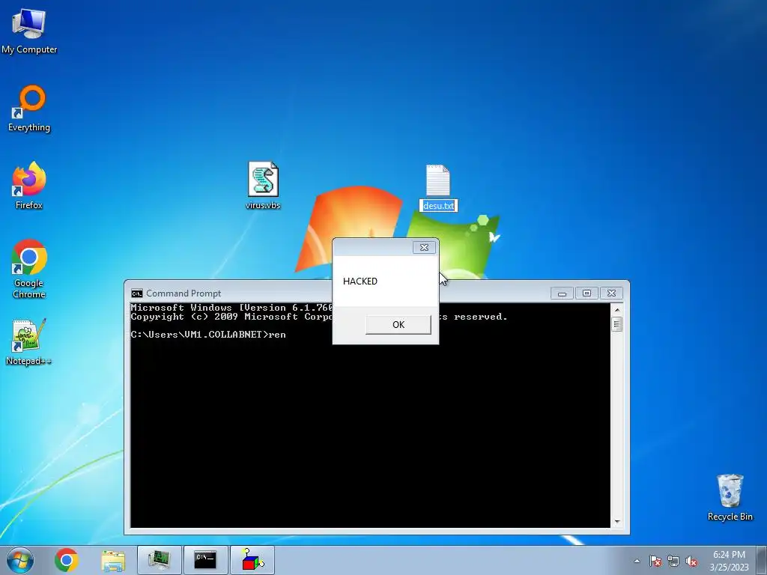
Task: Minimize the Command Prompt window
Action: 562,293
